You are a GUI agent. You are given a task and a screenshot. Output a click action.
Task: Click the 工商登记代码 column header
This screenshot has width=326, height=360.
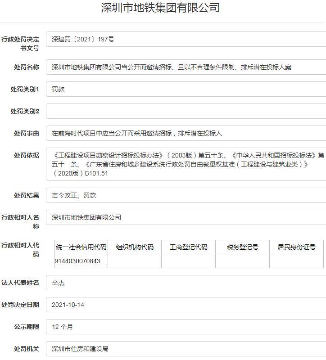pyautogui.click(x=188, y=247)
